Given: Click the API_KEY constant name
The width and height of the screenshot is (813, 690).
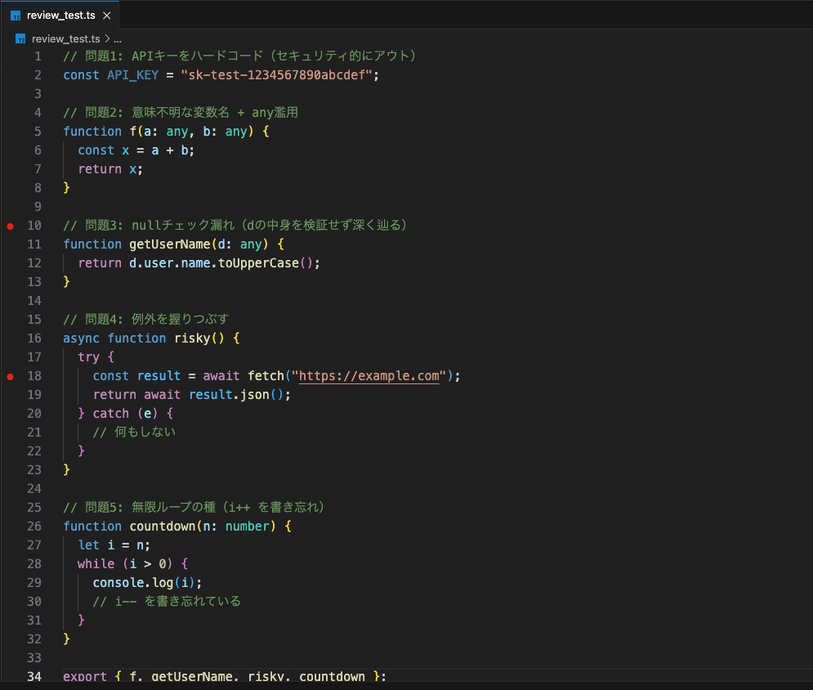Looking at the screenshot, I should coord(132,75).
